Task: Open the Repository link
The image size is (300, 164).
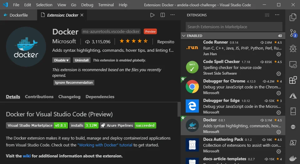Action: click(x=166, y=42)
